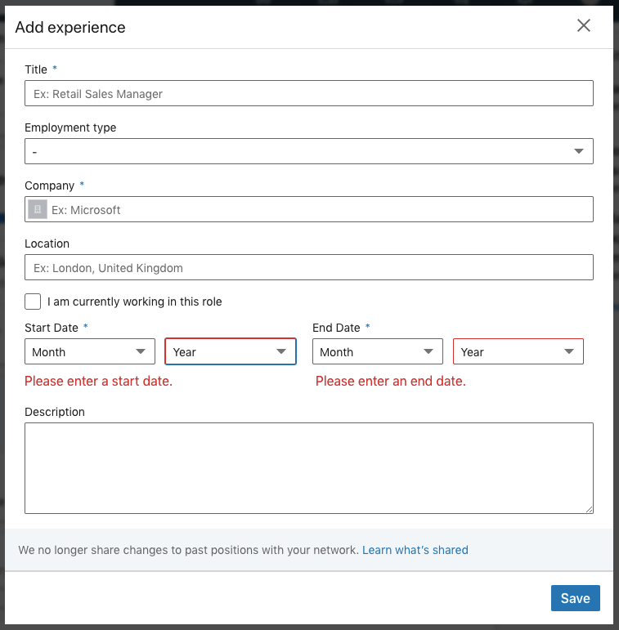Click the Add experience dialog heading
Screen dimensions: 619x630
pyautogui.click(x=70, y=28)
